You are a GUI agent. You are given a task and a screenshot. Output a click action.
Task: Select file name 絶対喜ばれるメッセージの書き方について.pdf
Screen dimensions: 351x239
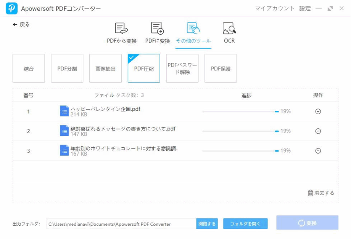tap(123, 129)
